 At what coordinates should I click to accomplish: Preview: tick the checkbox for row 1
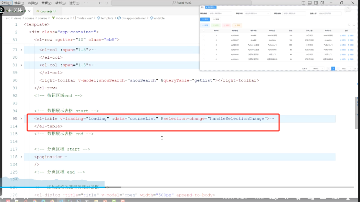[x=204, y=35]
